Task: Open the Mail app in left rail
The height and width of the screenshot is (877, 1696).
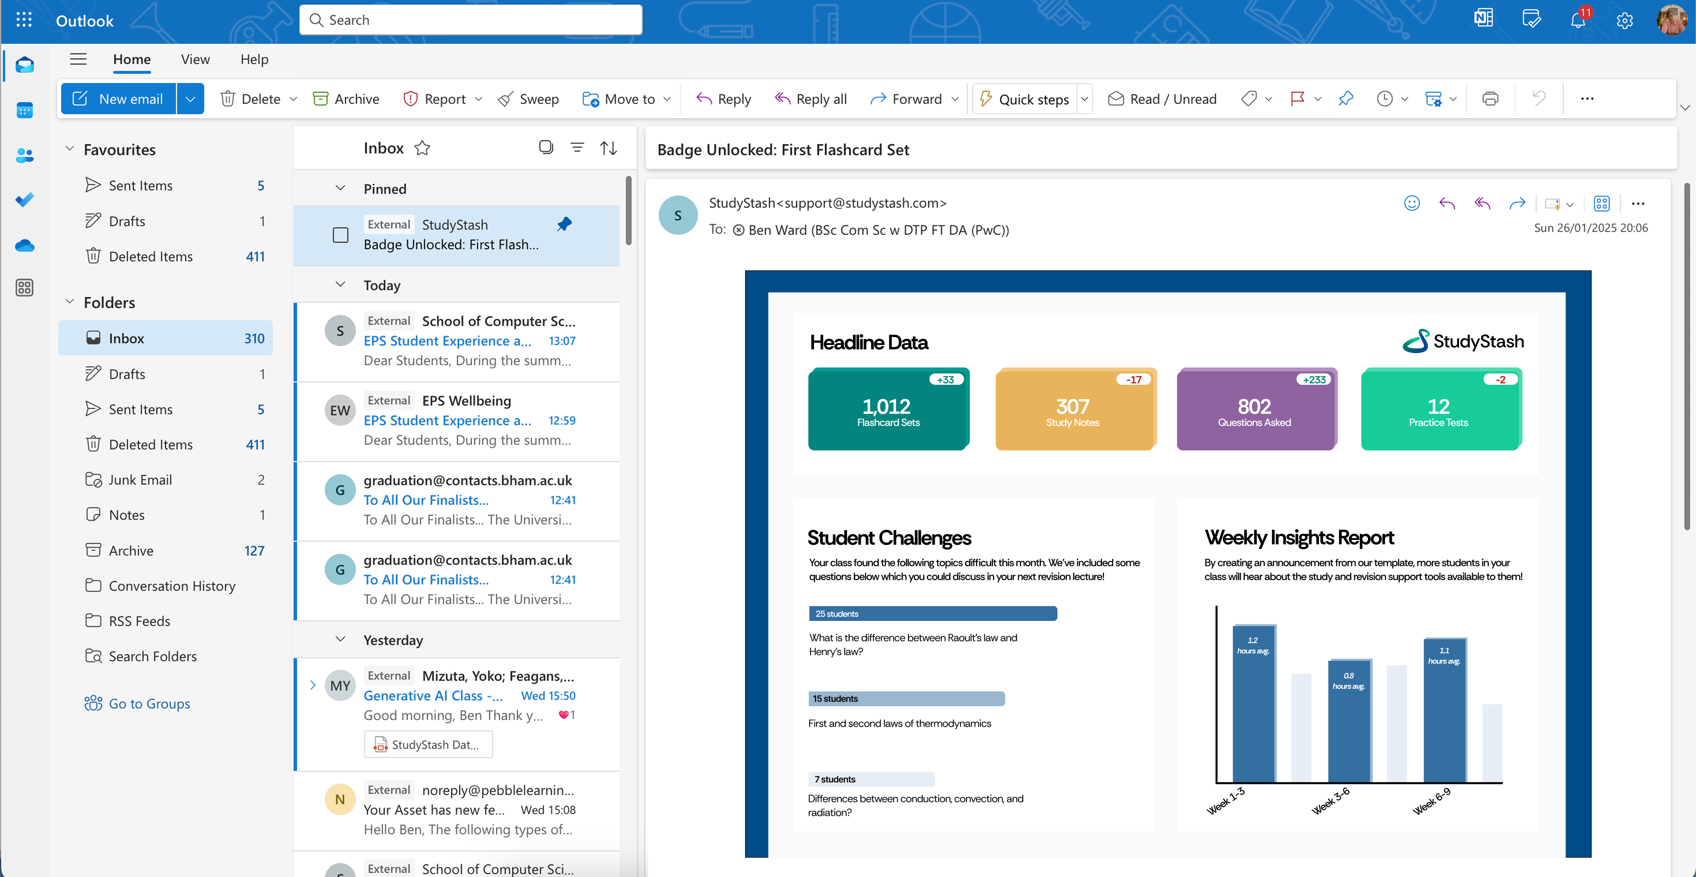Action: (24, 65)
